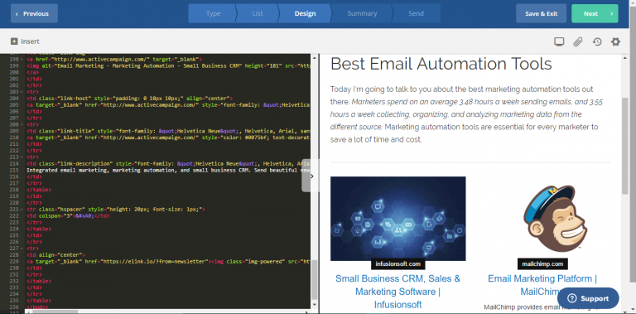The height and width of the screenshot is (314, 636).
Task: Click code line 215 Integrated email marketing text
Action: [168, 170]
